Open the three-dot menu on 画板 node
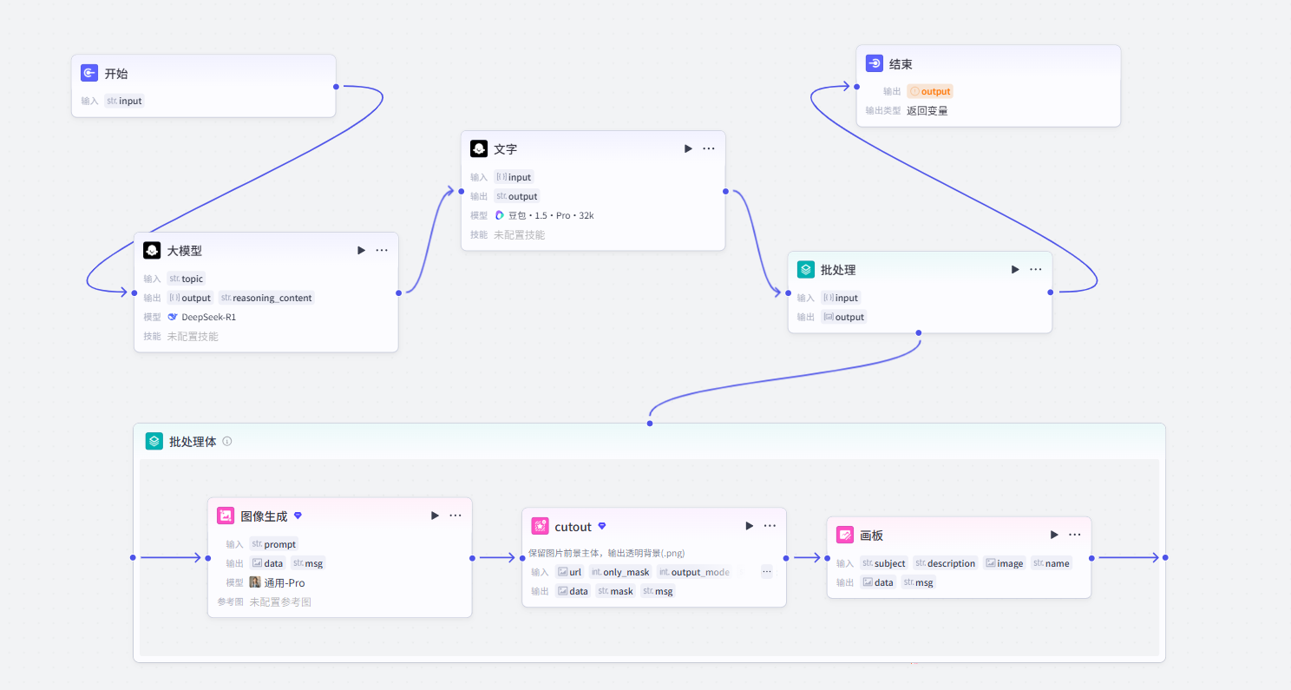1291x690 pixels. (x=1075, y=535)
